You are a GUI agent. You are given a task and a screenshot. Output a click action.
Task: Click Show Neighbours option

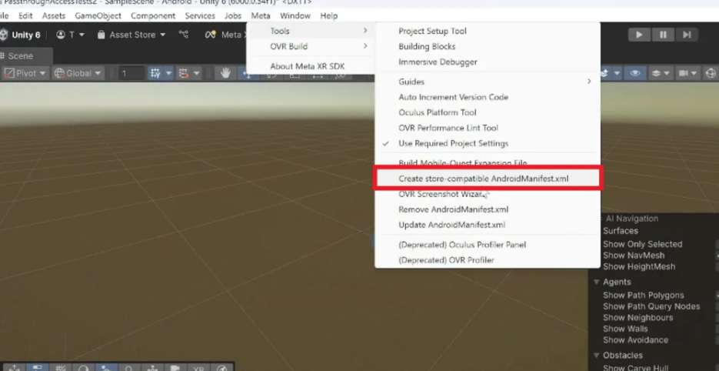[637, 318]
